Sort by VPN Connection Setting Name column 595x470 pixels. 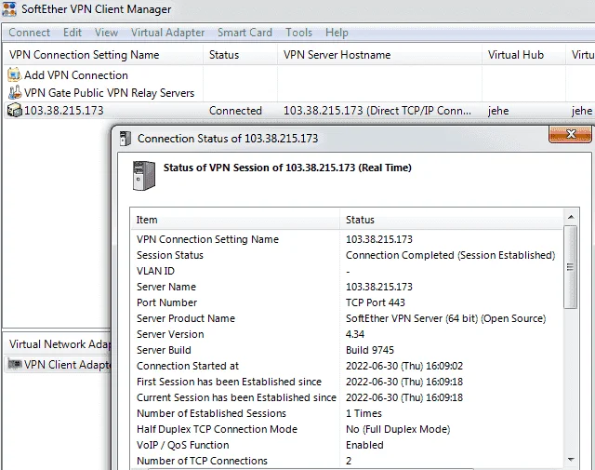point(103,55)
